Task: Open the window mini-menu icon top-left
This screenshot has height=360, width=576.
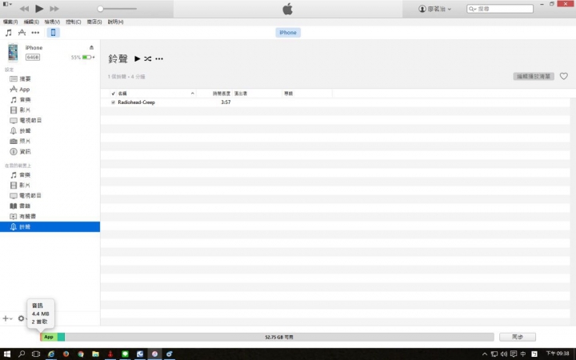Action: point(7,4)
